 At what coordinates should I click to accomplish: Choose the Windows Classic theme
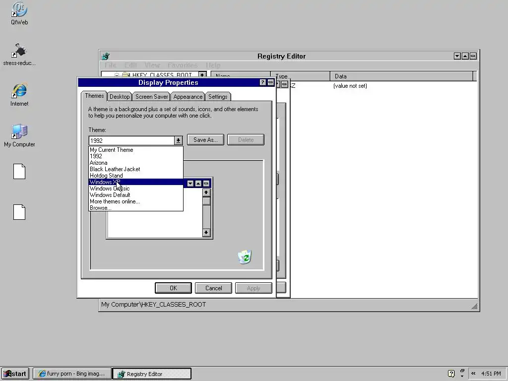coord(136,189)
